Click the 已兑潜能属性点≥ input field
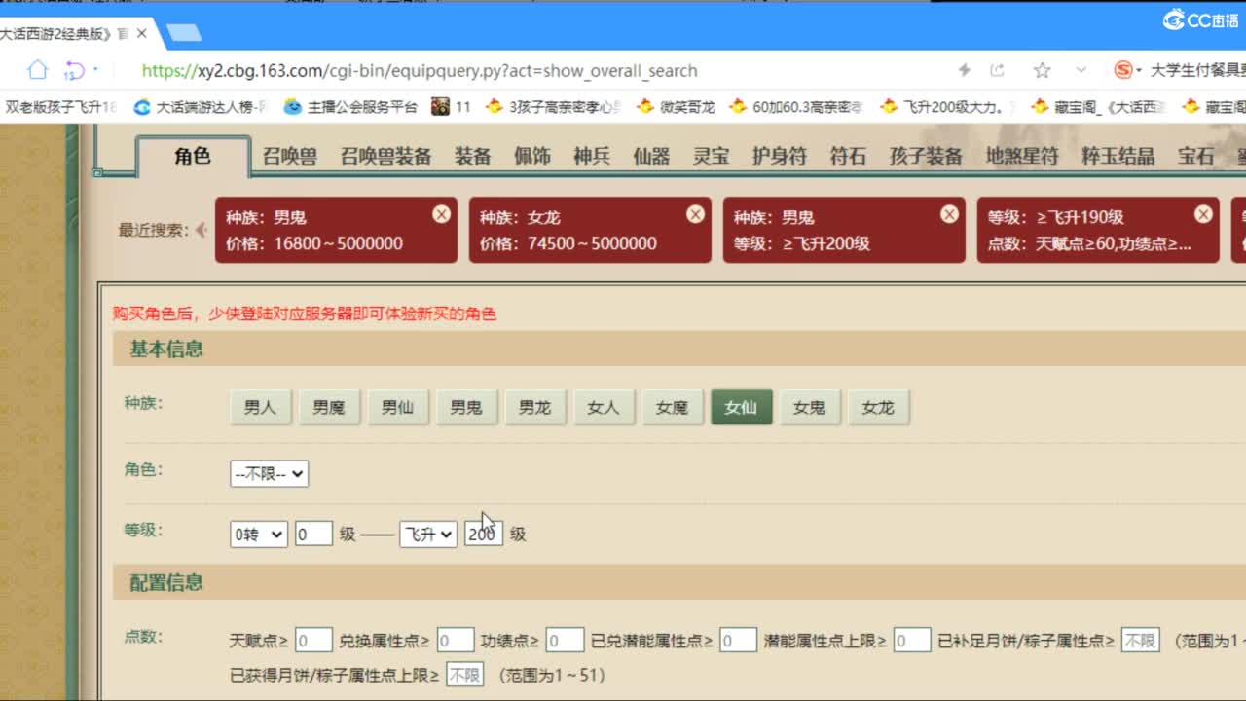The width and height of the screenshot is (1246, 701). tap(739, 641)
